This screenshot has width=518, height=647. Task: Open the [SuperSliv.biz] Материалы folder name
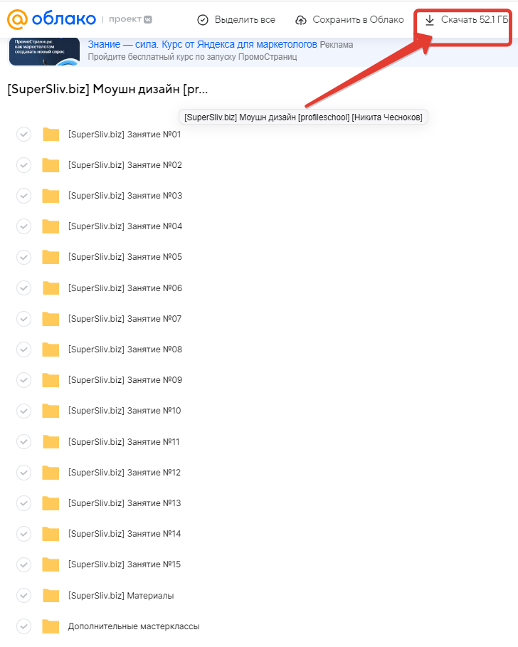tap(121, 596)
